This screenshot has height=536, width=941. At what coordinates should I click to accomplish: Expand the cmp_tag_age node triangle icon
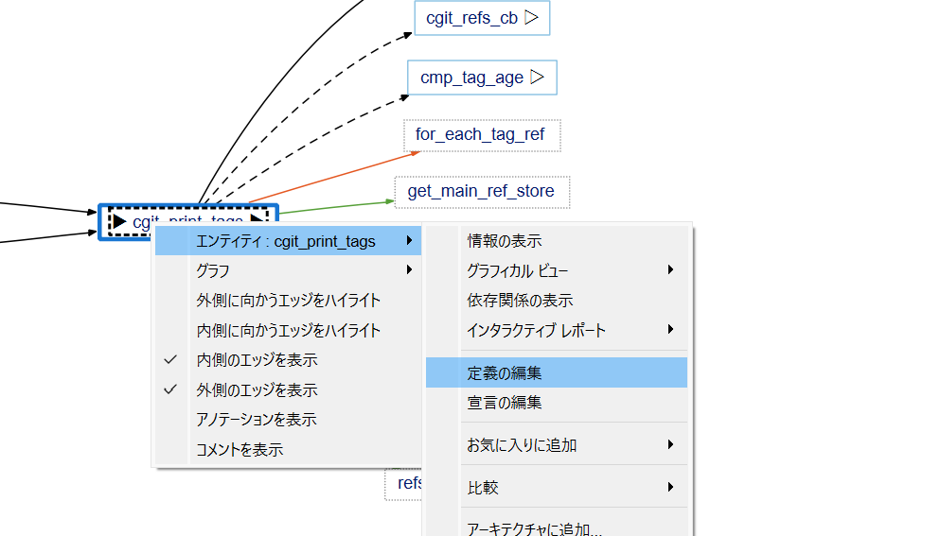coord(537,78)
